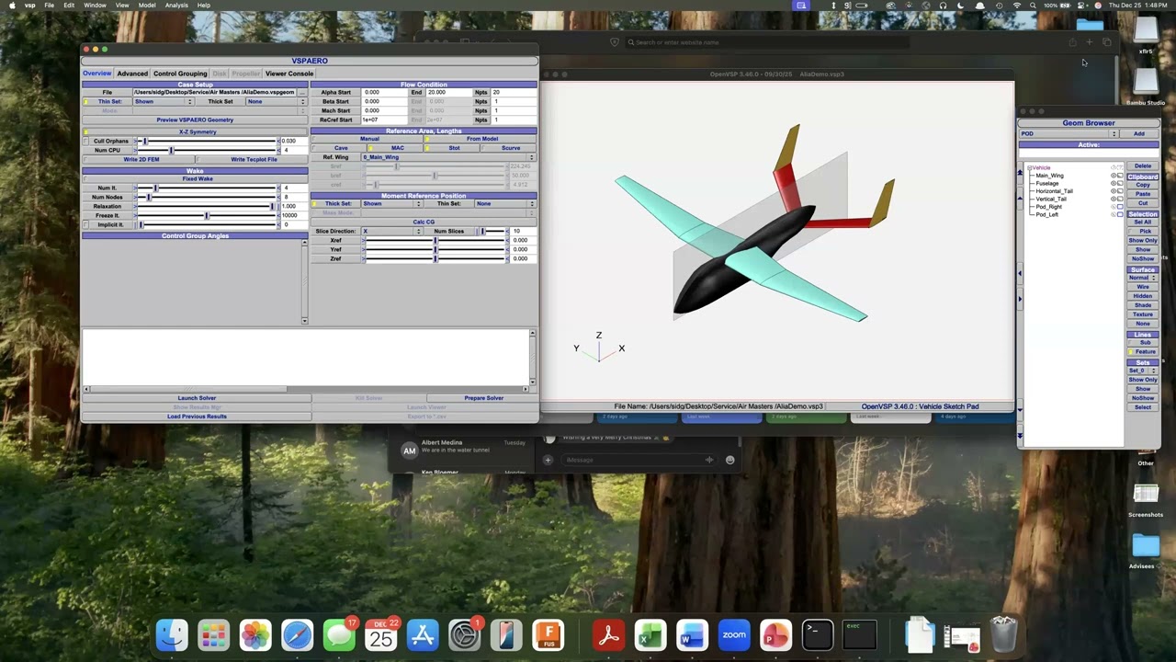Open Adobe Acrobat from the Dock
1176x662 pixels.
(608, 635)
